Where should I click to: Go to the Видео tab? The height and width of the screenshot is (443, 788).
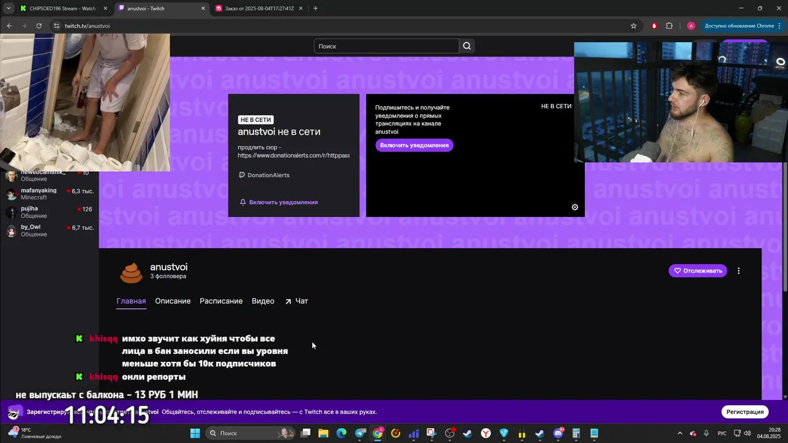tap(263, 301)
